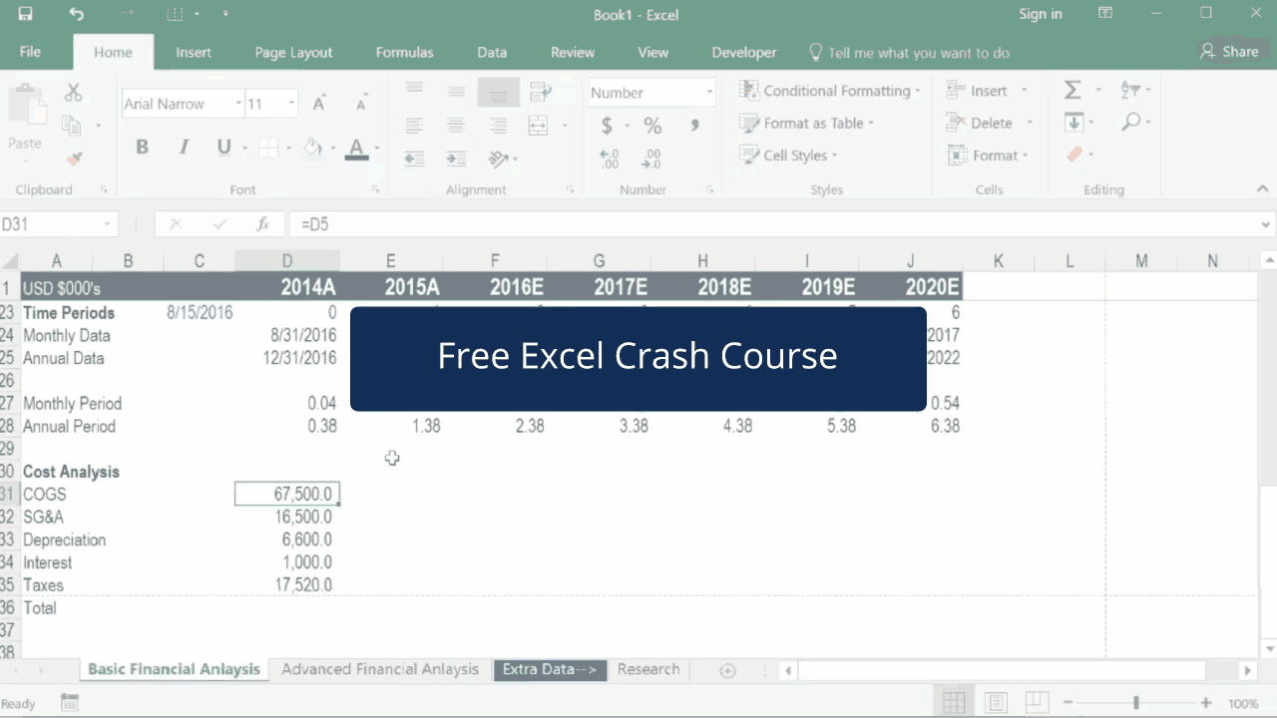Click the Sign in link
1277x718 pixels.
point(1041,14)
